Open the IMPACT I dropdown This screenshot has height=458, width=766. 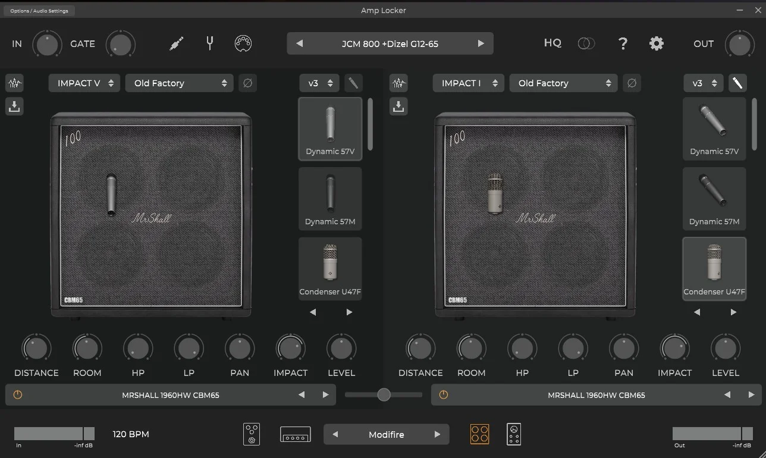point(469,83)
